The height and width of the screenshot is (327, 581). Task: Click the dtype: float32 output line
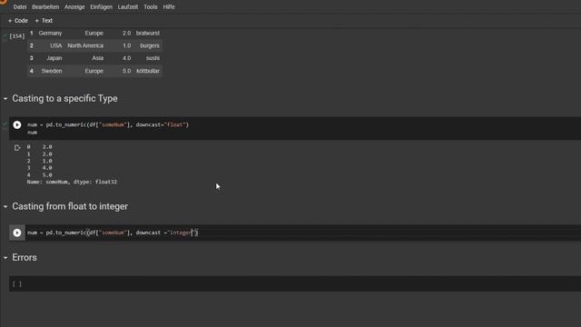point(72,182)
